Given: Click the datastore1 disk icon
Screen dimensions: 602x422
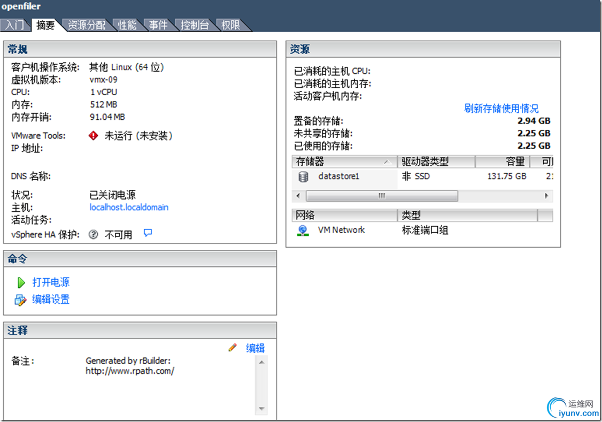Looking at the screenshot, I should [x=303, y=177].
